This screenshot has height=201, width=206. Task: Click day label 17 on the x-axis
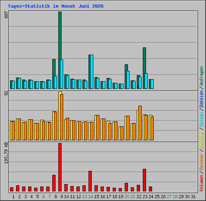tap(109, 197)
